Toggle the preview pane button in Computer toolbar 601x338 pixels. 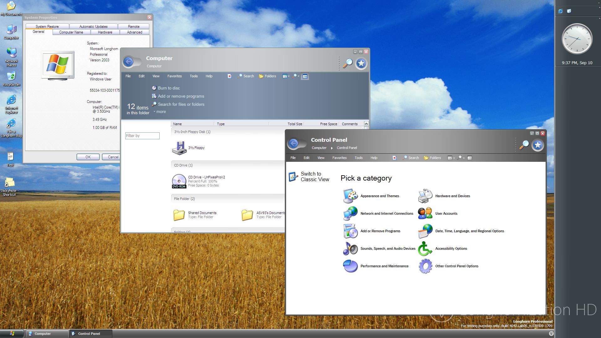point(305,76)
